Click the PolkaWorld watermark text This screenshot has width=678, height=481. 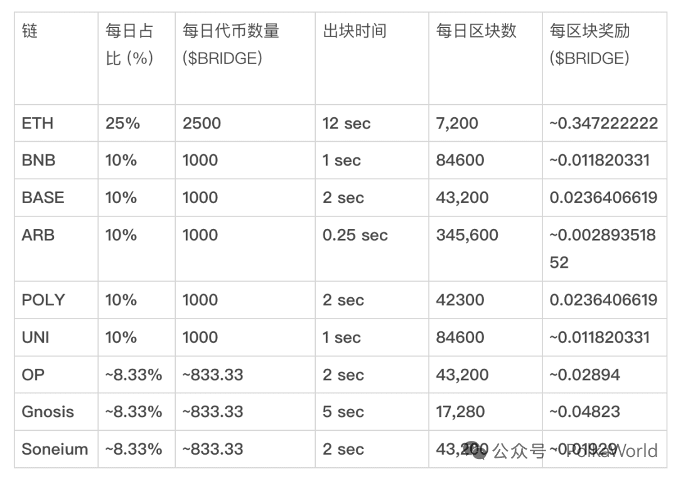612,450
